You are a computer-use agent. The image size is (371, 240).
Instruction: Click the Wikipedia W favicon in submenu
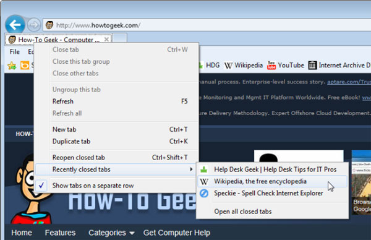[x=204, y=181]
